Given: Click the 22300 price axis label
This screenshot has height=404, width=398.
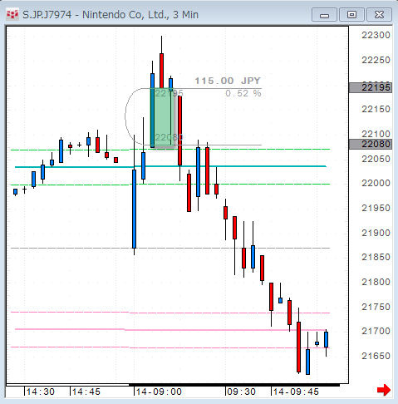Looking at the screenshot, I should (376, 35).
